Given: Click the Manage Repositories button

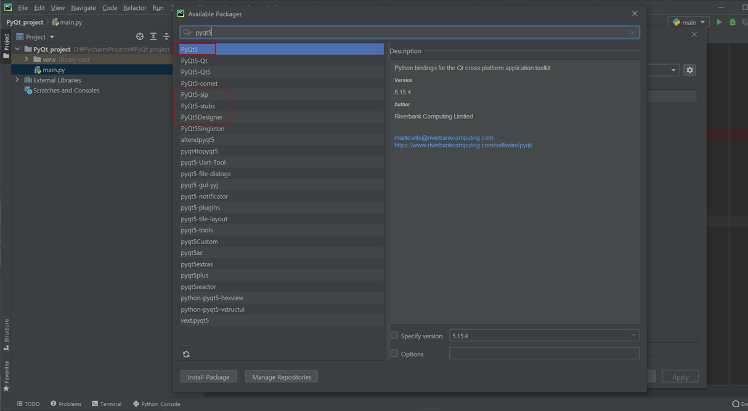Looking at the screenshot, I should pyautogui.click(x=282, y=377).
